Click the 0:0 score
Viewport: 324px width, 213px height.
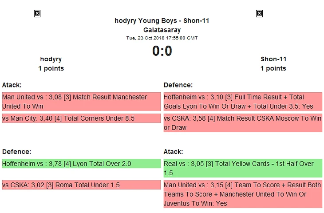pyautogui.click(x=162, y=51)
